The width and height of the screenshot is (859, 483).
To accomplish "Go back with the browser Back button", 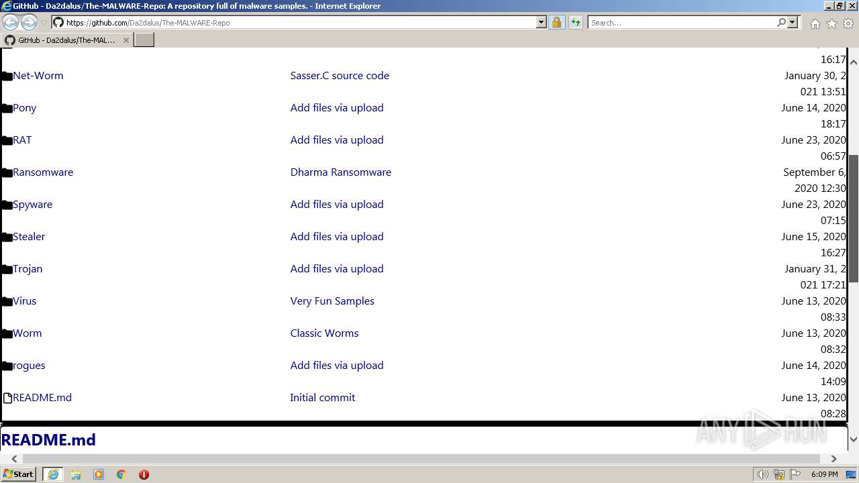I will [10, 22].
